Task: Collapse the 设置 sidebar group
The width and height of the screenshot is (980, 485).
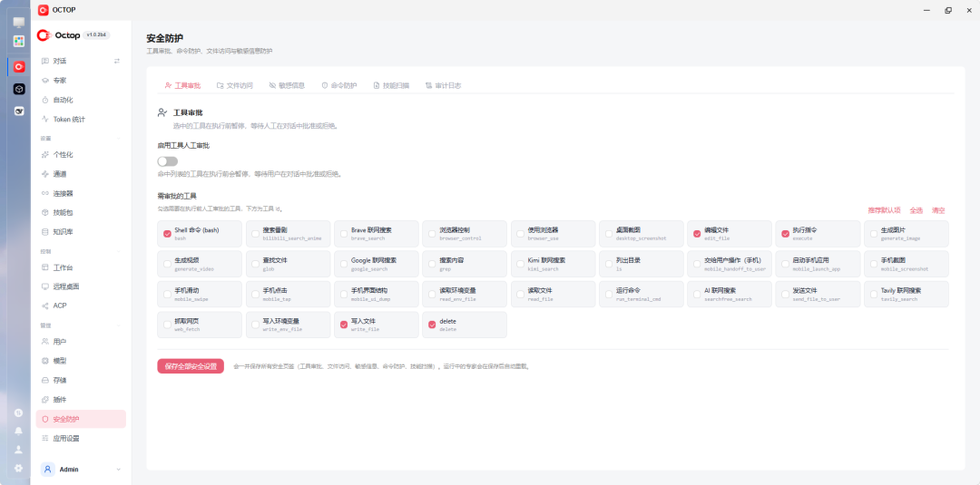Action: pos(119,139)
